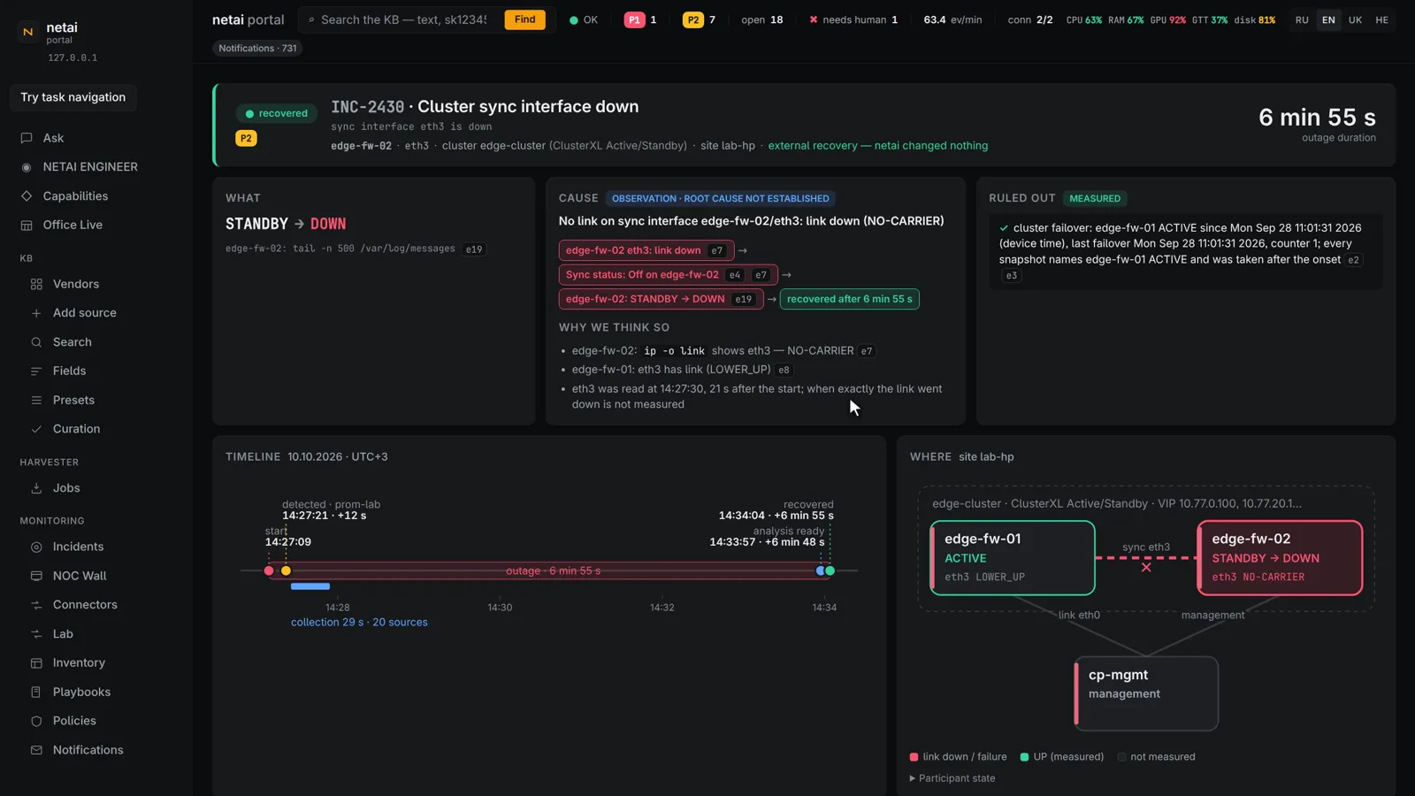Switch language to EN
1415x796 pixels.
click(x=1328, y=19)
